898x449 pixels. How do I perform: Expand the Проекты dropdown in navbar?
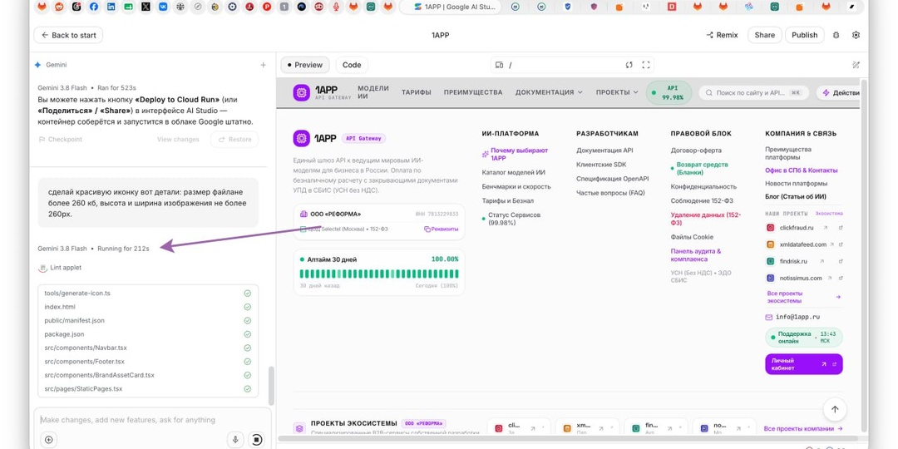tap(617, 92)
